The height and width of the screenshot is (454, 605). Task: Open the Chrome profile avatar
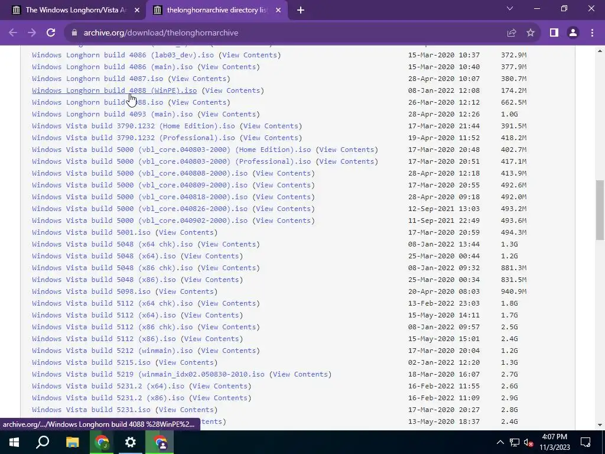click(x=573, y=33)
